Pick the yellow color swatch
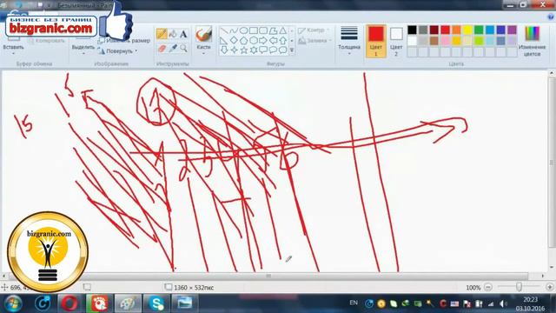 (x=467, y=30)
